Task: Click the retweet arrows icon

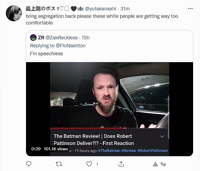Action: pos(59,164)
